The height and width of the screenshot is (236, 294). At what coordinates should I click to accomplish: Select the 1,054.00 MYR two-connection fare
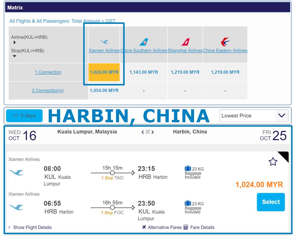104,90
